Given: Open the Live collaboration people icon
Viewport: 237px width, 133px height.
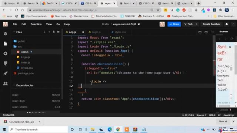Looking at the screenshot, I should click(6, 83).
